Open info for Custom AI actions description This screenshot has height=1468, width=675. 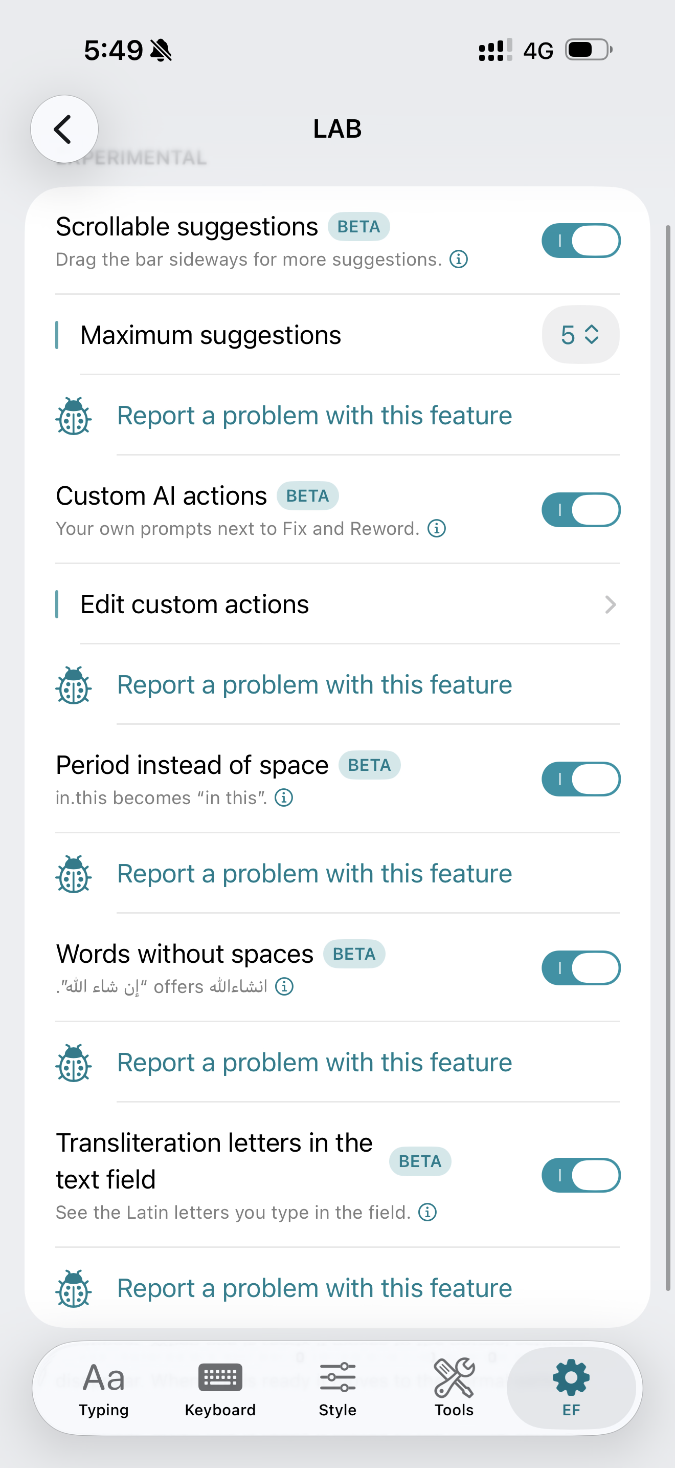437,528
